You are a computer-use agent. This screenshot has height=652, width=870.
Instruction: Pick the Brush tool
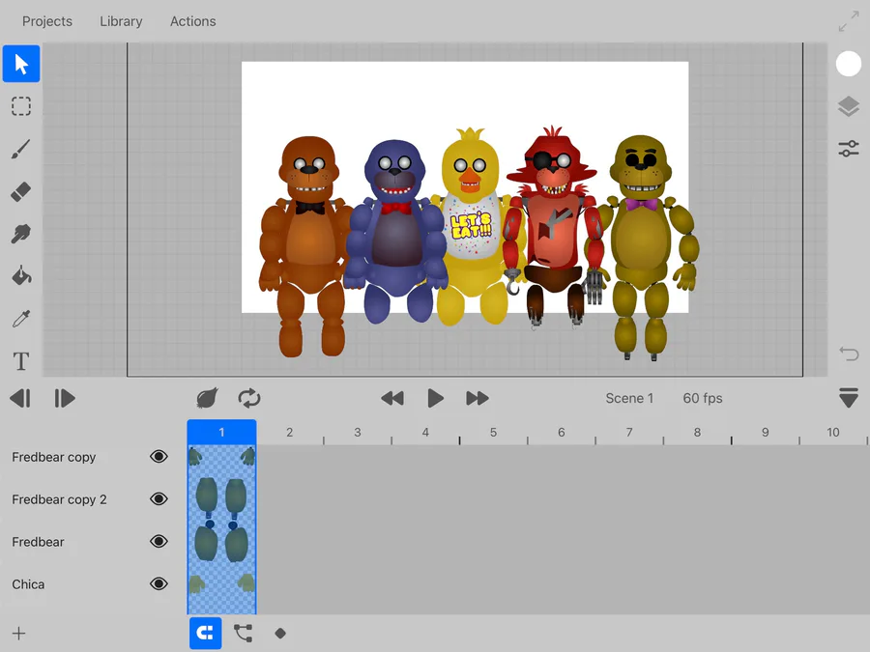21,149
